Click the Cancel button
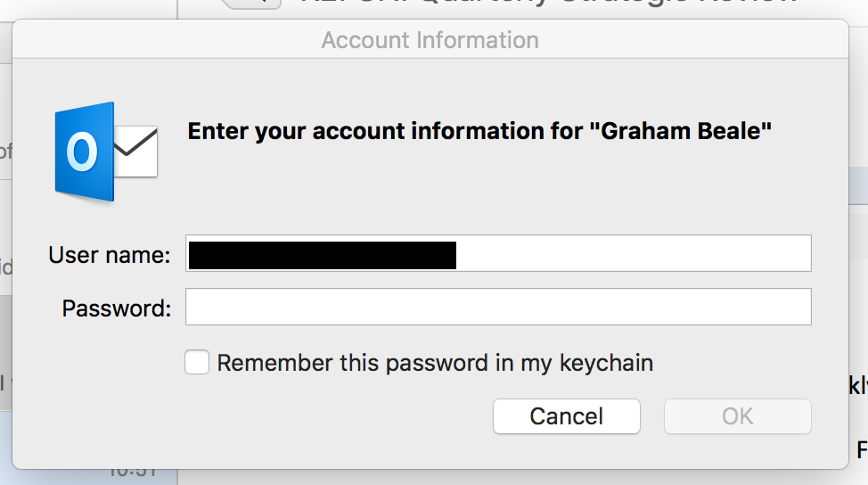868x485 pixels. (x=567, y=416)
